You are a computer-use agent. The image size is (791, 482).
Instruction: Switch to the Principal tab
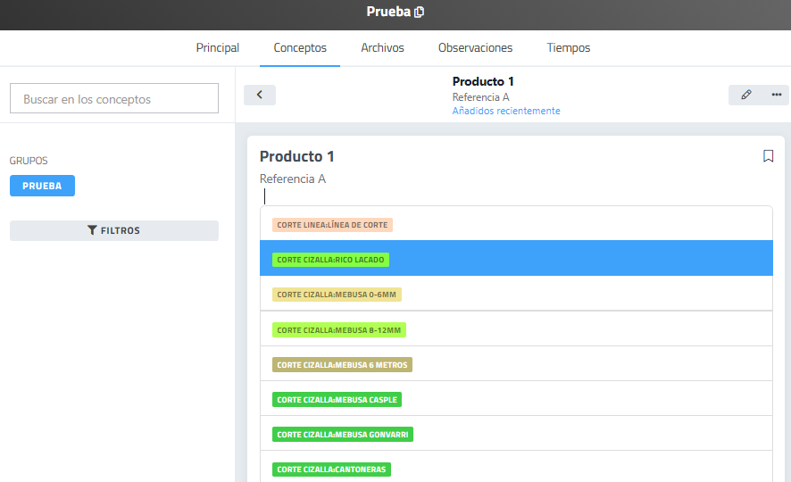[218, 48]
